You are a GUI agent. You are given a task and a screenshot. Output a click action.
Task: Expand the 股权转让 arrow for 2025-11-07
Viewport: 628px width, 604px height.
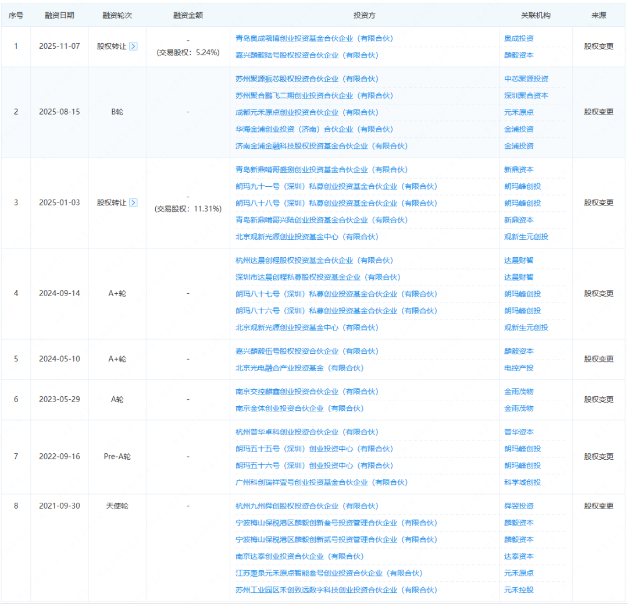[x=133, y=46]
